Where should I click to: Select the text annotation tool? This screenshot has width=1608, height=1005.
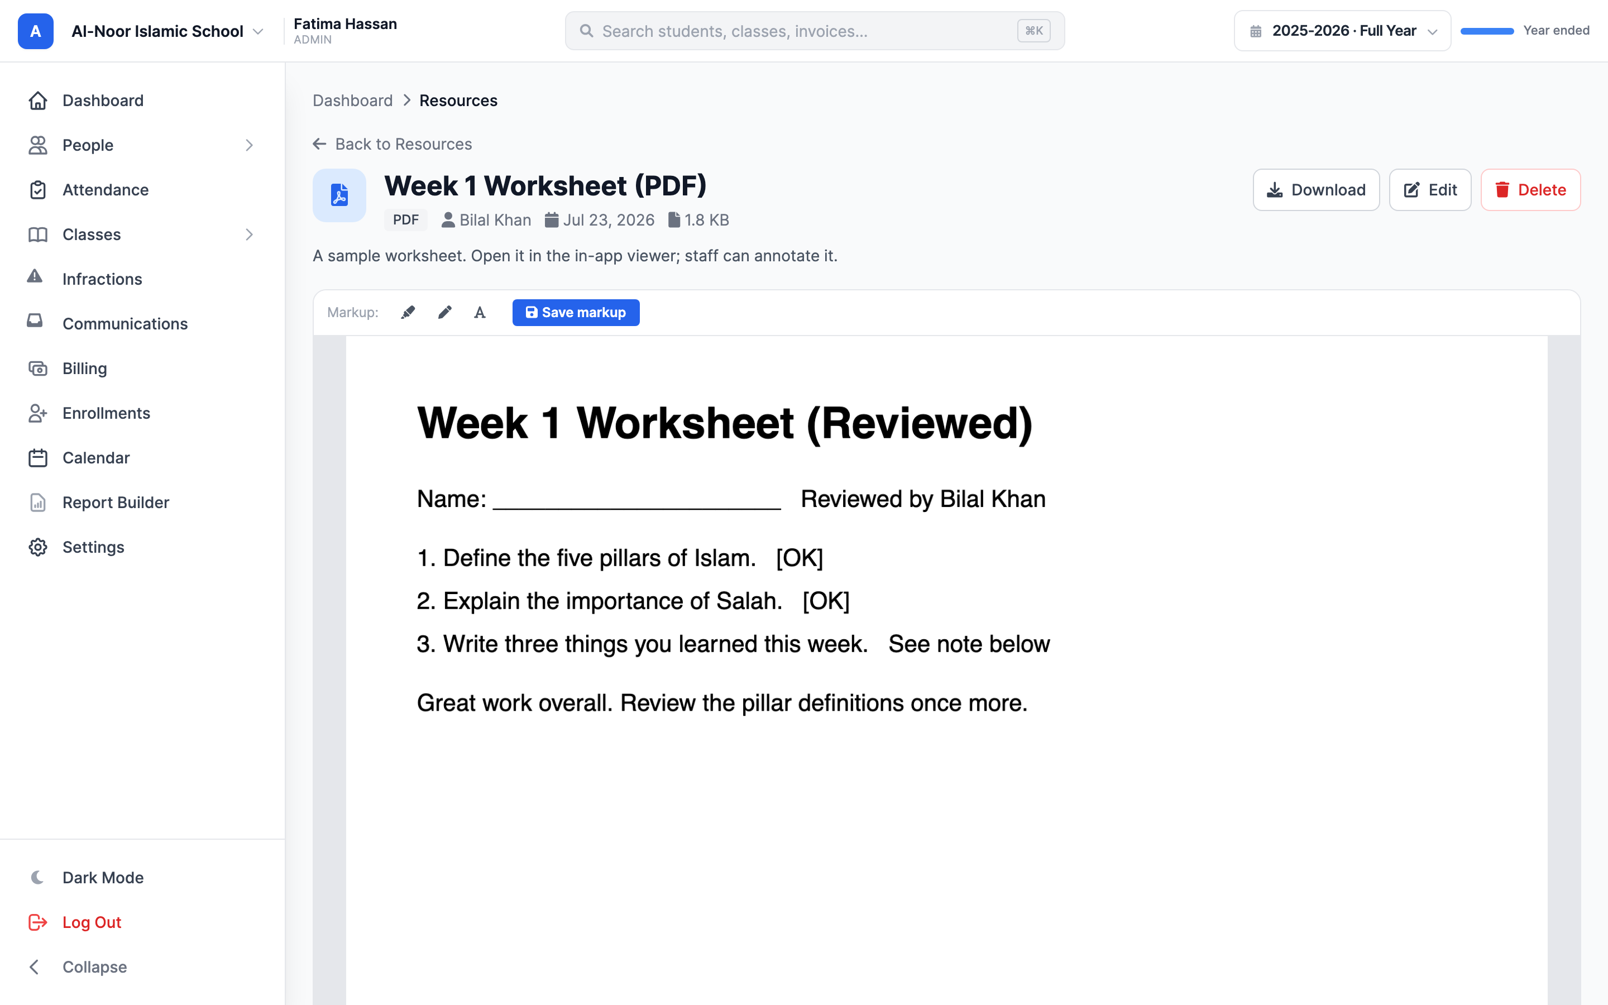pos(480,313)
